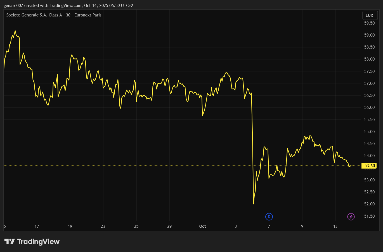Click the TradingView logo icon
Viewport: 383px width, 252px height.
[x=10, y=241]
